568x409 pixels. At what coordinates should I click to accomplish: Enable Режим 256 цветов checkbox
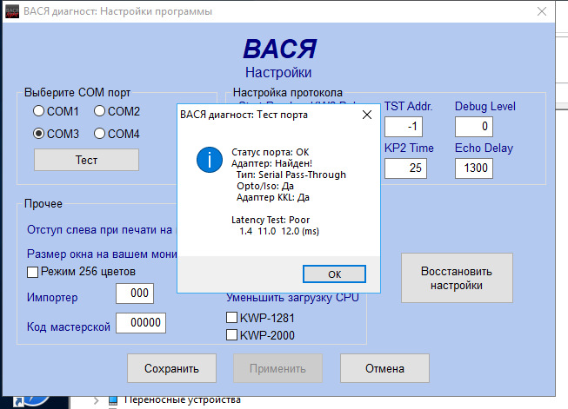pyautogui.click(x=32, y=272)
